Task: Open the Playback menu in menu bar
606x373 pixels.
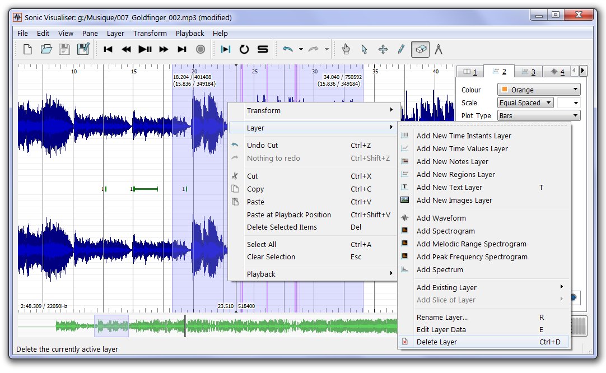Action: click(x=190, y=33)
